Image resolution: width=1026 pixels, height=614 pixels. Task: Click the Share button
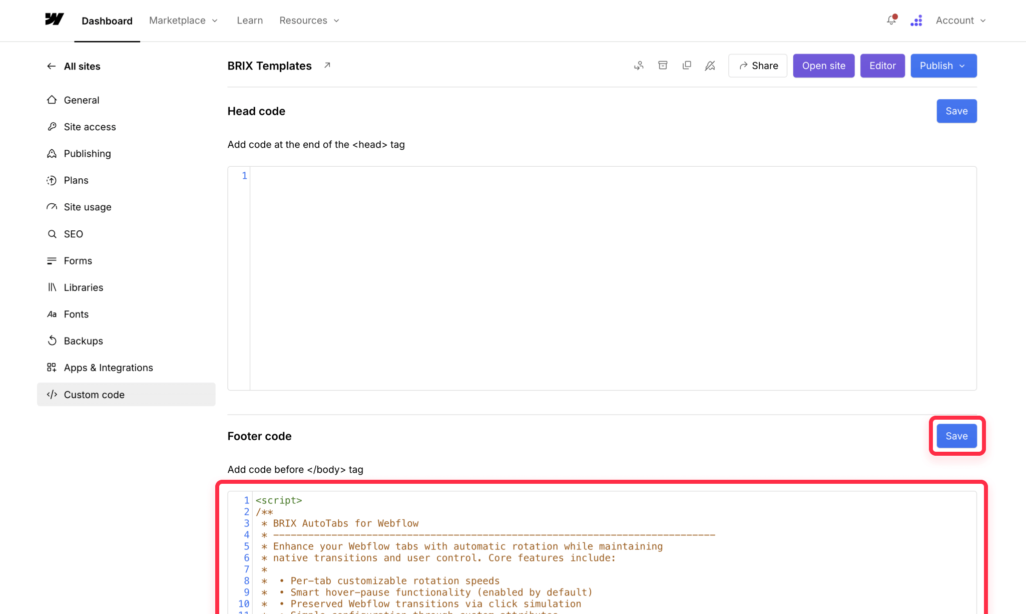click(x=758, y=66)
